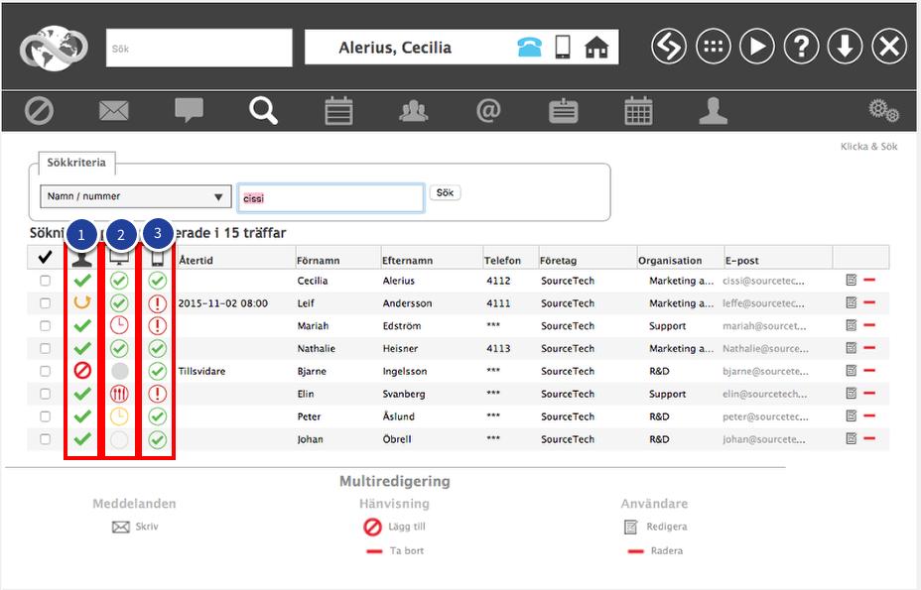
Task: Click Peter's yellow clock calendar status icon
Action: coord(119,416)
